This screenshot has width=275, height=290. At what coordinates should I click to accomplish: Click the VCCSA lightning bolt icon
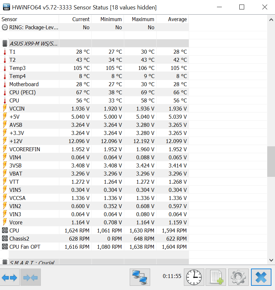(5, 198)
